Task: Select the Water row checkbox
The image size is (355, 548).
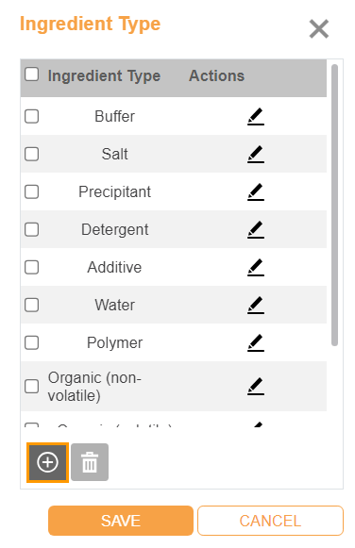Action: [31, 305]
